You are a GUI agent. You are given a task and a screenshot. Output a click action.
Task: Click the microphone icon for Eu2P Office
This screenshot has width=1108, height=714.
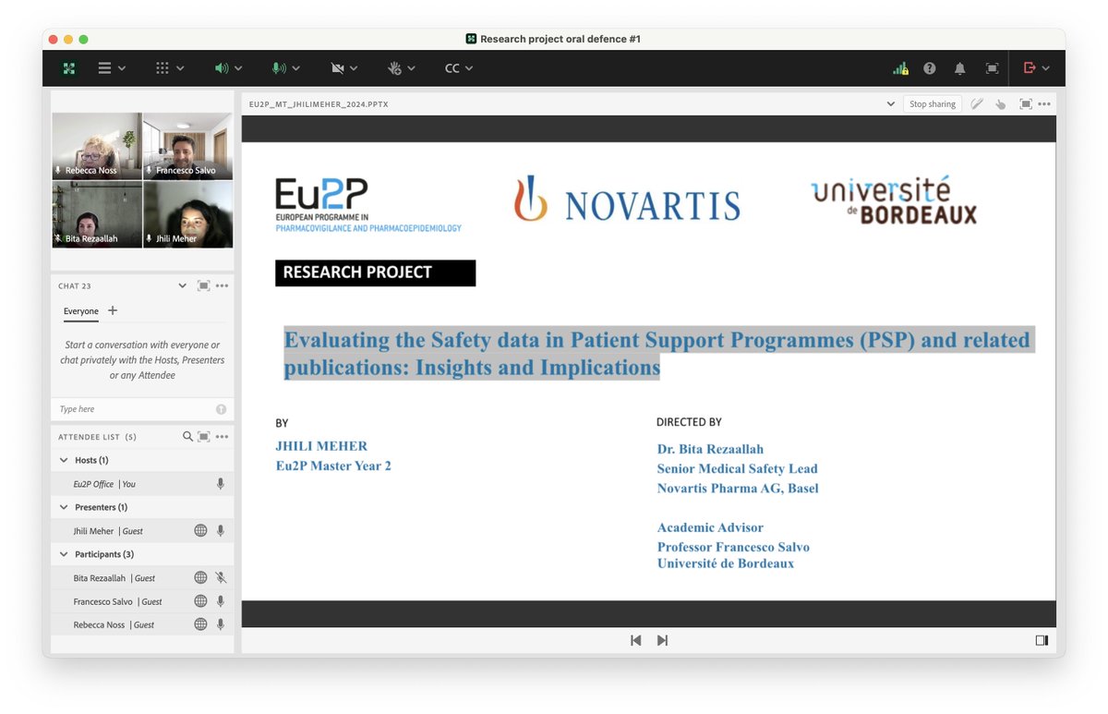(221, 484)
